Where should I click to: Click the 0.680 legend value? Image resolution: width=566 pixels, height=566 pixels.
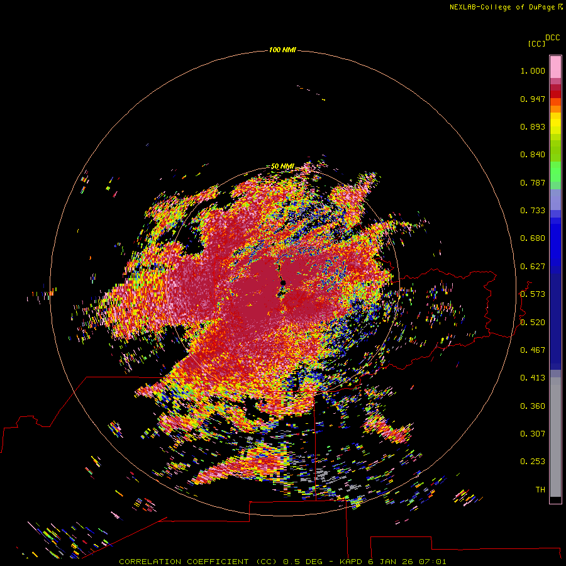coord(533,238)
